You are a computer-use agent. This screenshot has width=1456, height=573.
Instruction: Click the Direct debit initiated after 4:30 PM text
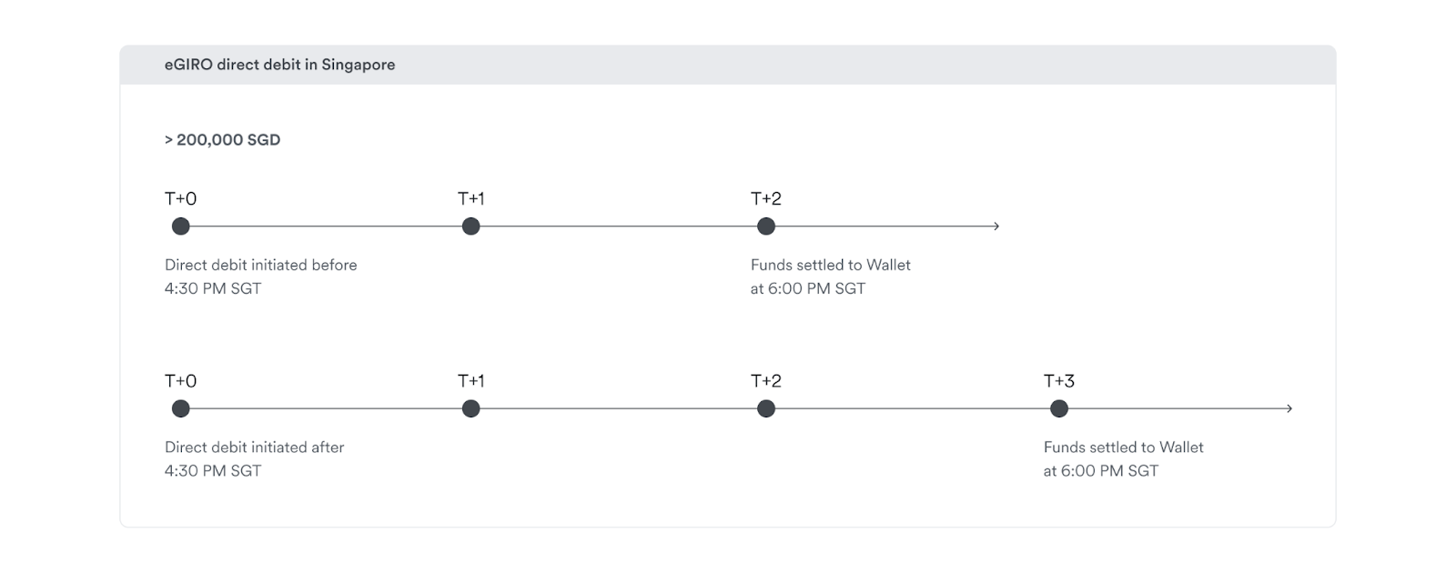(x=254, y=459)
